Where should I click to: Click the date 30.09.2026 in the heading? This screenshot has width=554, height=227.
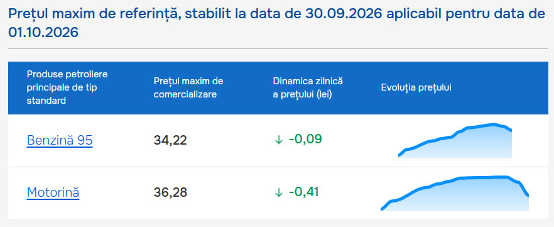point(342,14)
